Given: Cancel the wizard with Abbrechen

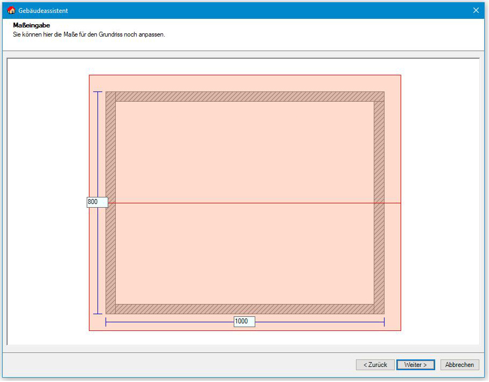Looking at the screenshot, I should tap(459, 365).
